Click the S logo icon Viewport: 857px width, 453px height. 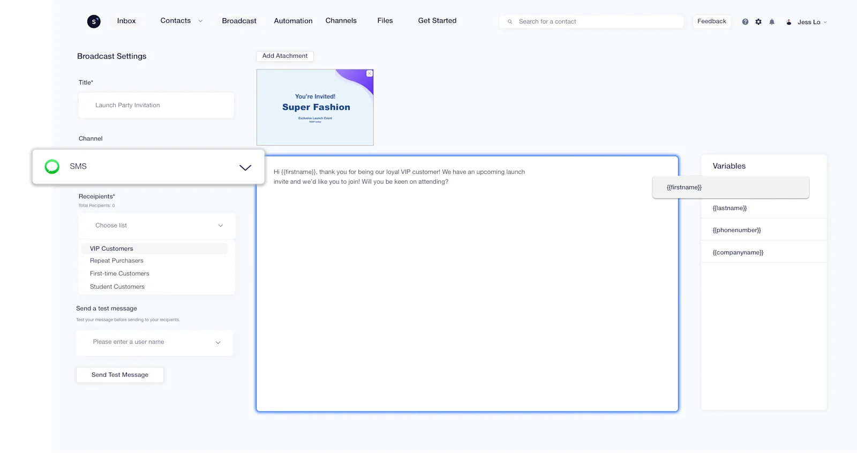coord(94,21)
